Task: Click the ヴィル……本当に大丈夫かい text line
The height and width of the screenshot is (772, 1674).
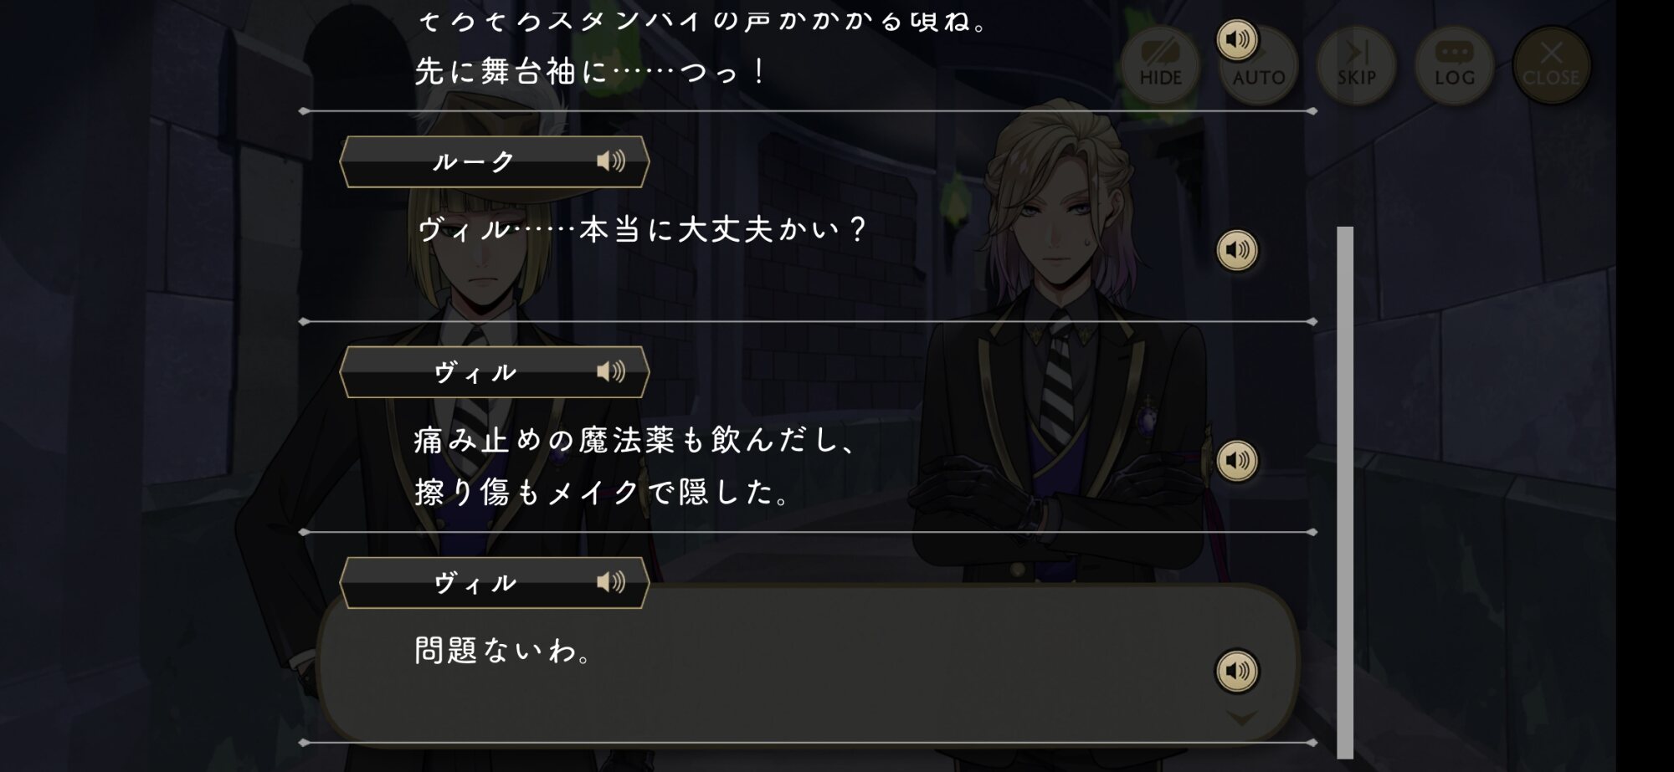Action: pyautogui.click(x=642, y=229)
